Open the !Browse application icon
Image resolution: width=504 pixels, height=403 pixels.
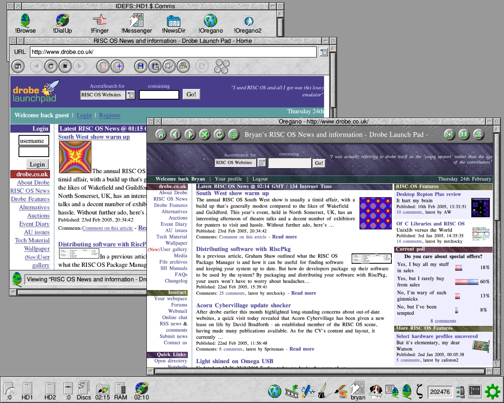coord(25,23)
